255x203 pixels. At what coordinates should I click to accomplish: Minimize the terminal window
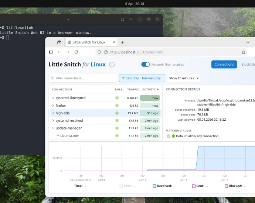140,19
